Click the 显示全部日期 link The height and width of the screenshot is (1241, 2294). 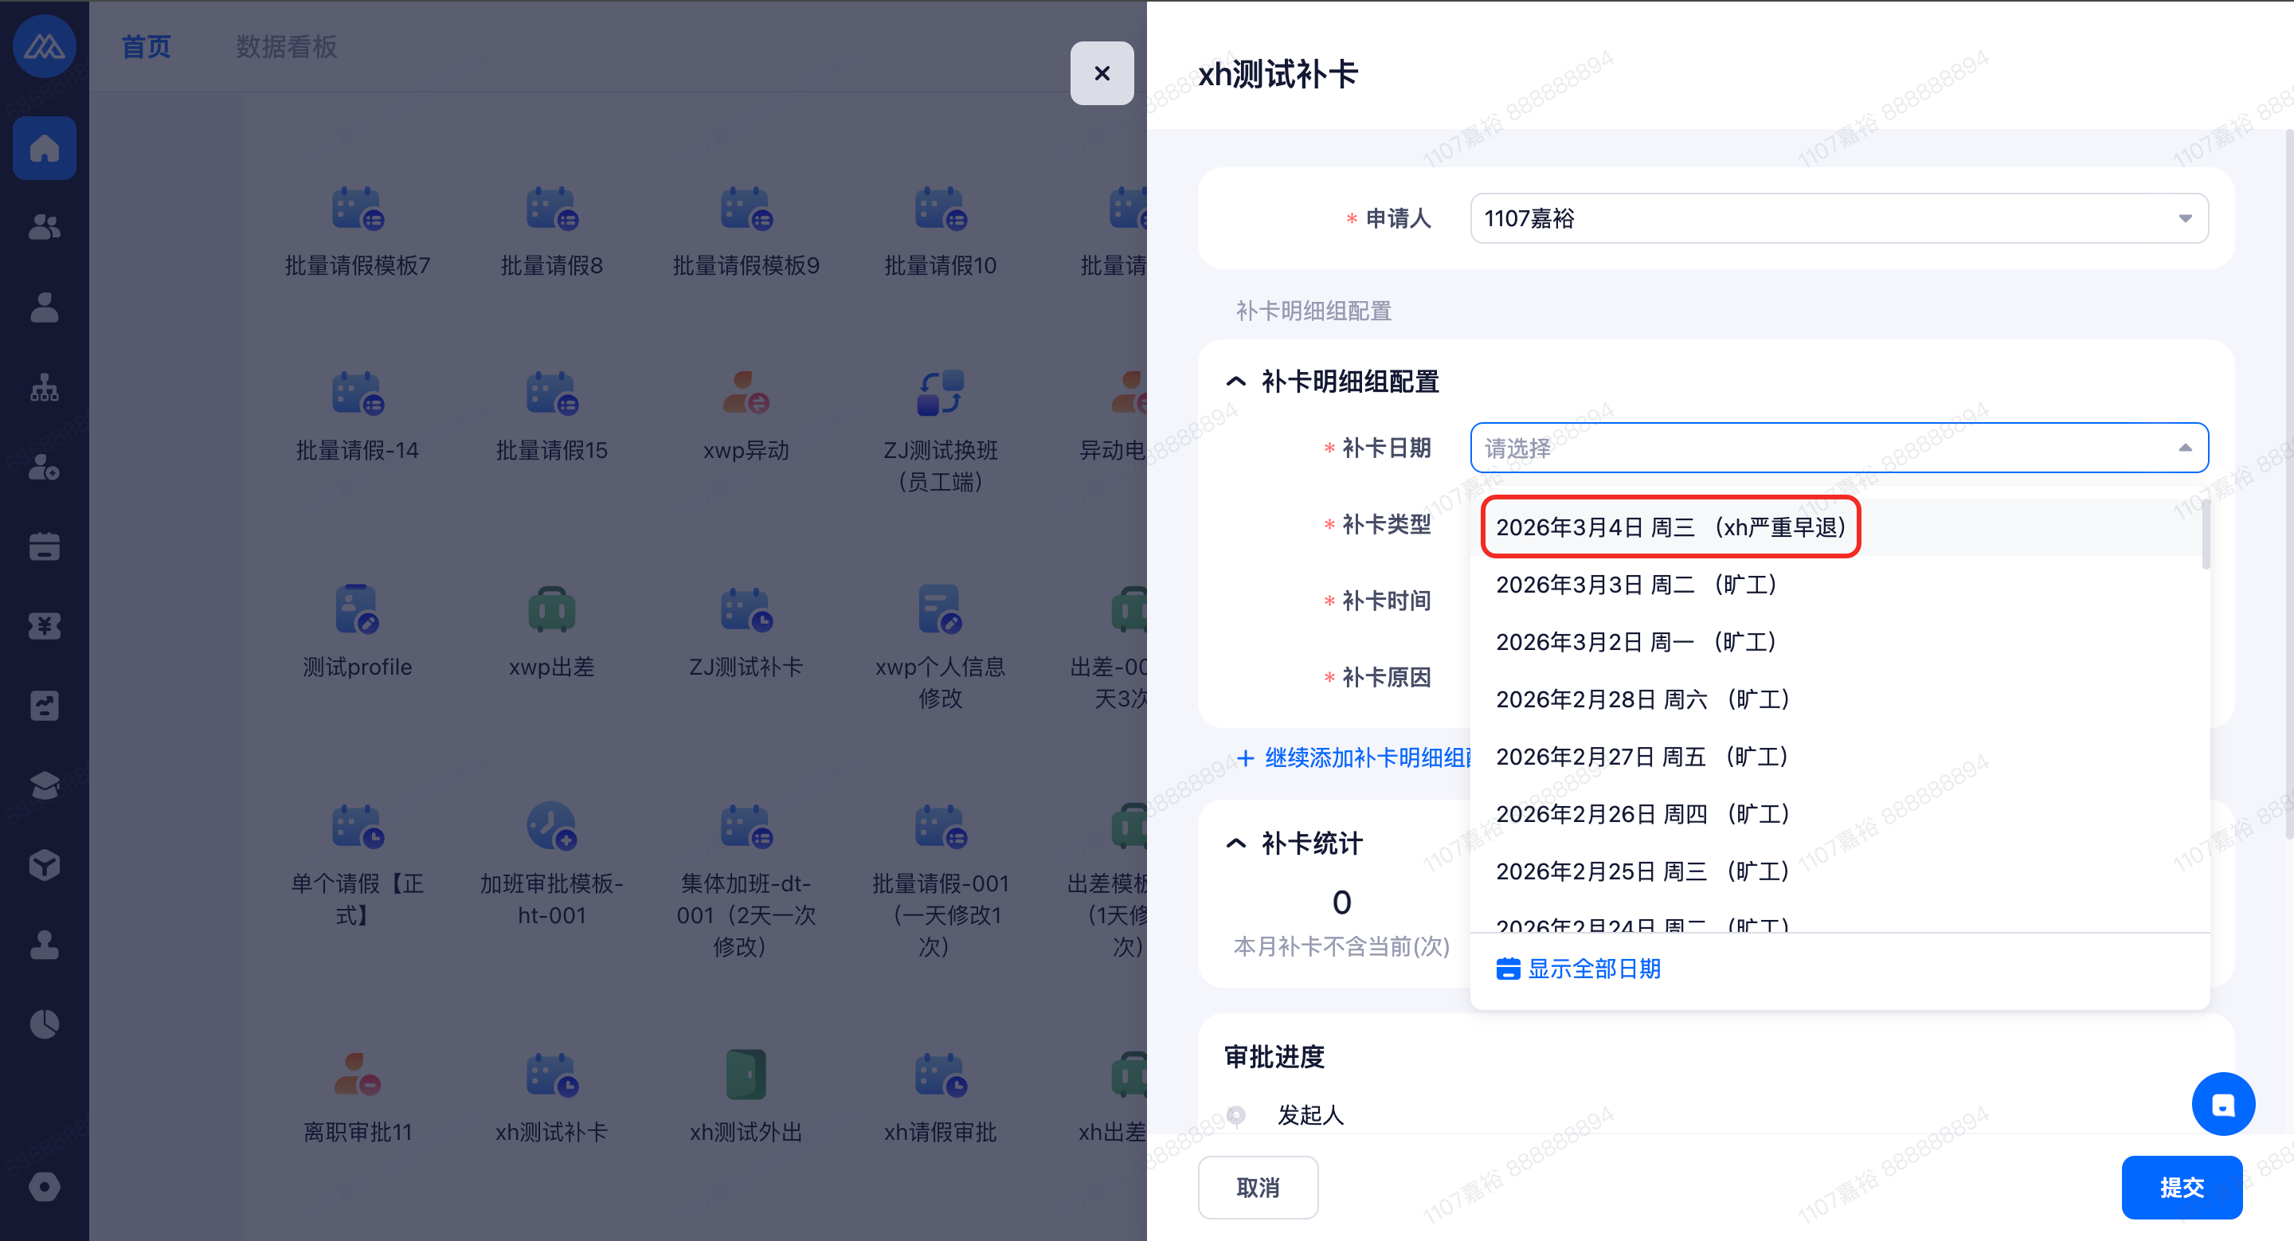tap(1593, 969)
